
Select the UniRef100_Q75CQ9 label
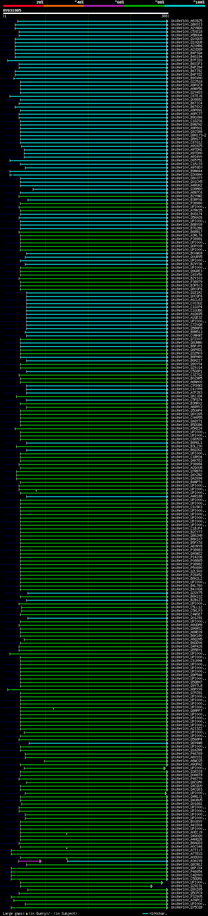click(x=187, y=908)
